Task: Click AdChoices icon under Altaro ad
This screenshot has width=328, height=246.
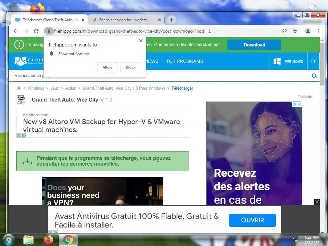Action: [24, 135]
